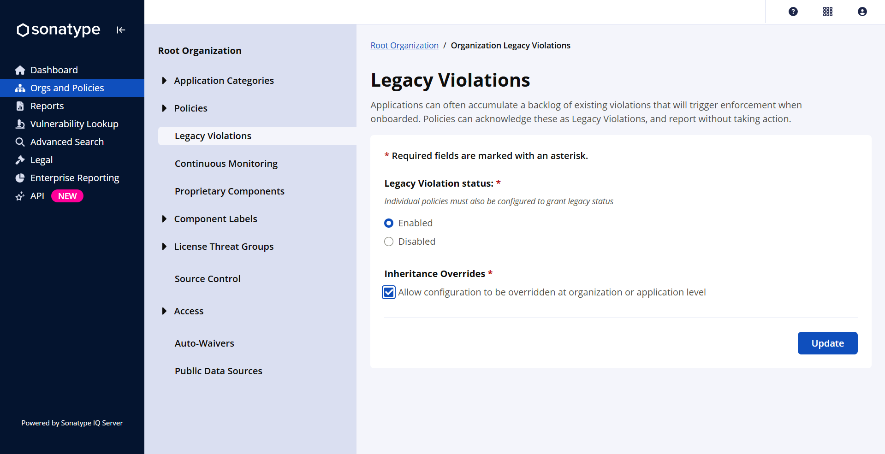Expand the License Threat Groups arrow
Screen dimensions: 885x454
164,247
